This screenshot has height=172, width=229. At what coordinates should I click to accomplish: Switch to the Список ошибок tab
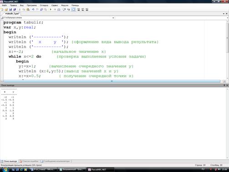[29, 161]
